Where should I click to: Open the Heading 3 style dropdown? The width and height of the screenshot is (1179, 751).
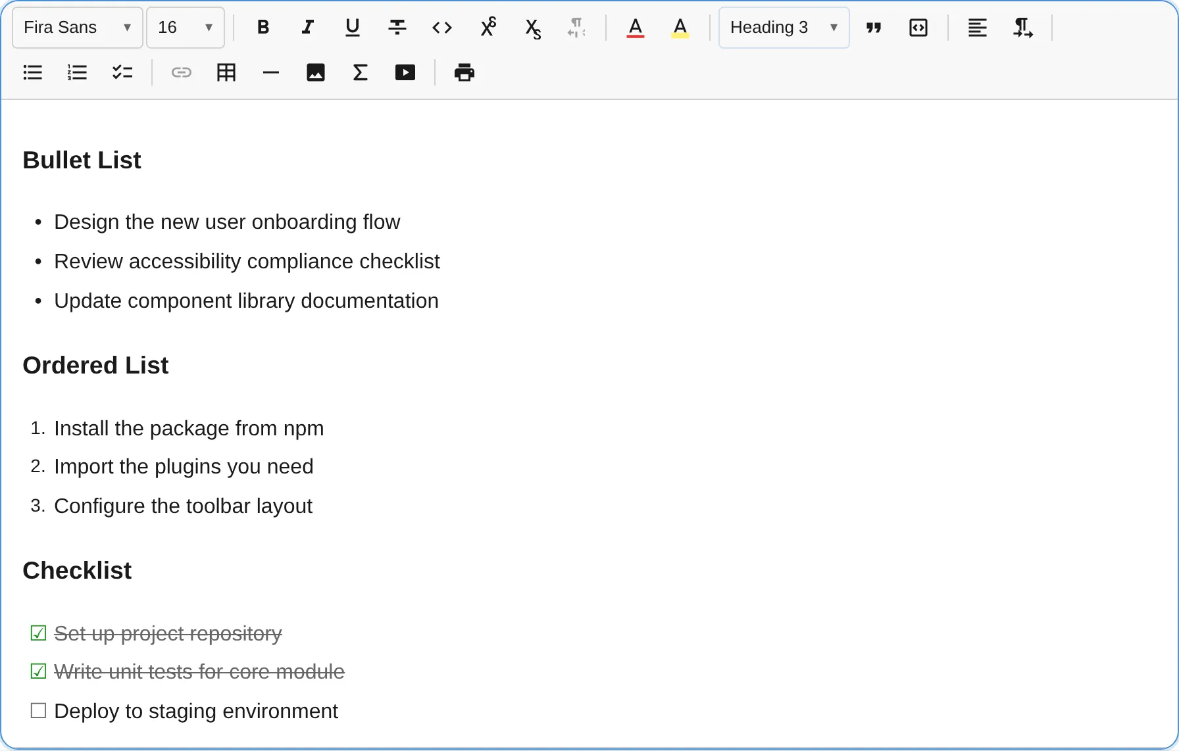784,28
